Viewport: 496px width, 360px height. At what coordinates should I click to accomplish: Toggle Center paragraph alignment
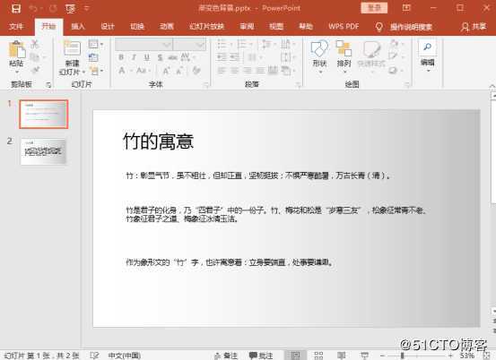pos(234,71)
